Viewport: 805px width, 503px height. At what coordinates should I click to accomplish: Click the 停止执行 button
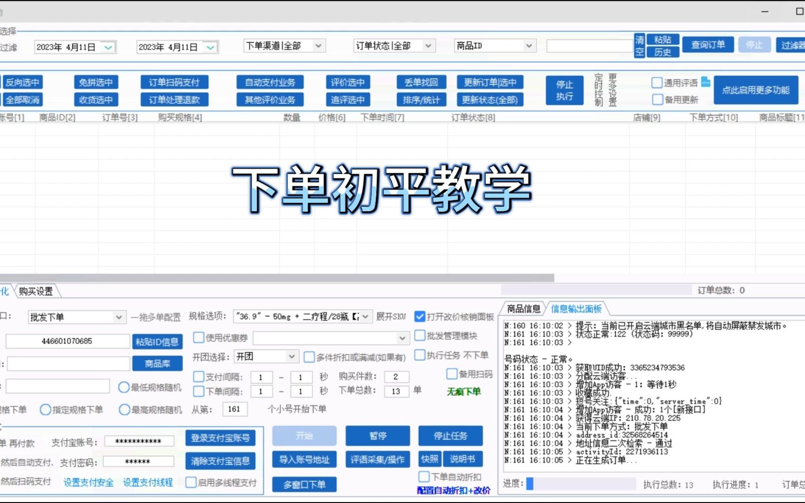coord(564,90)
